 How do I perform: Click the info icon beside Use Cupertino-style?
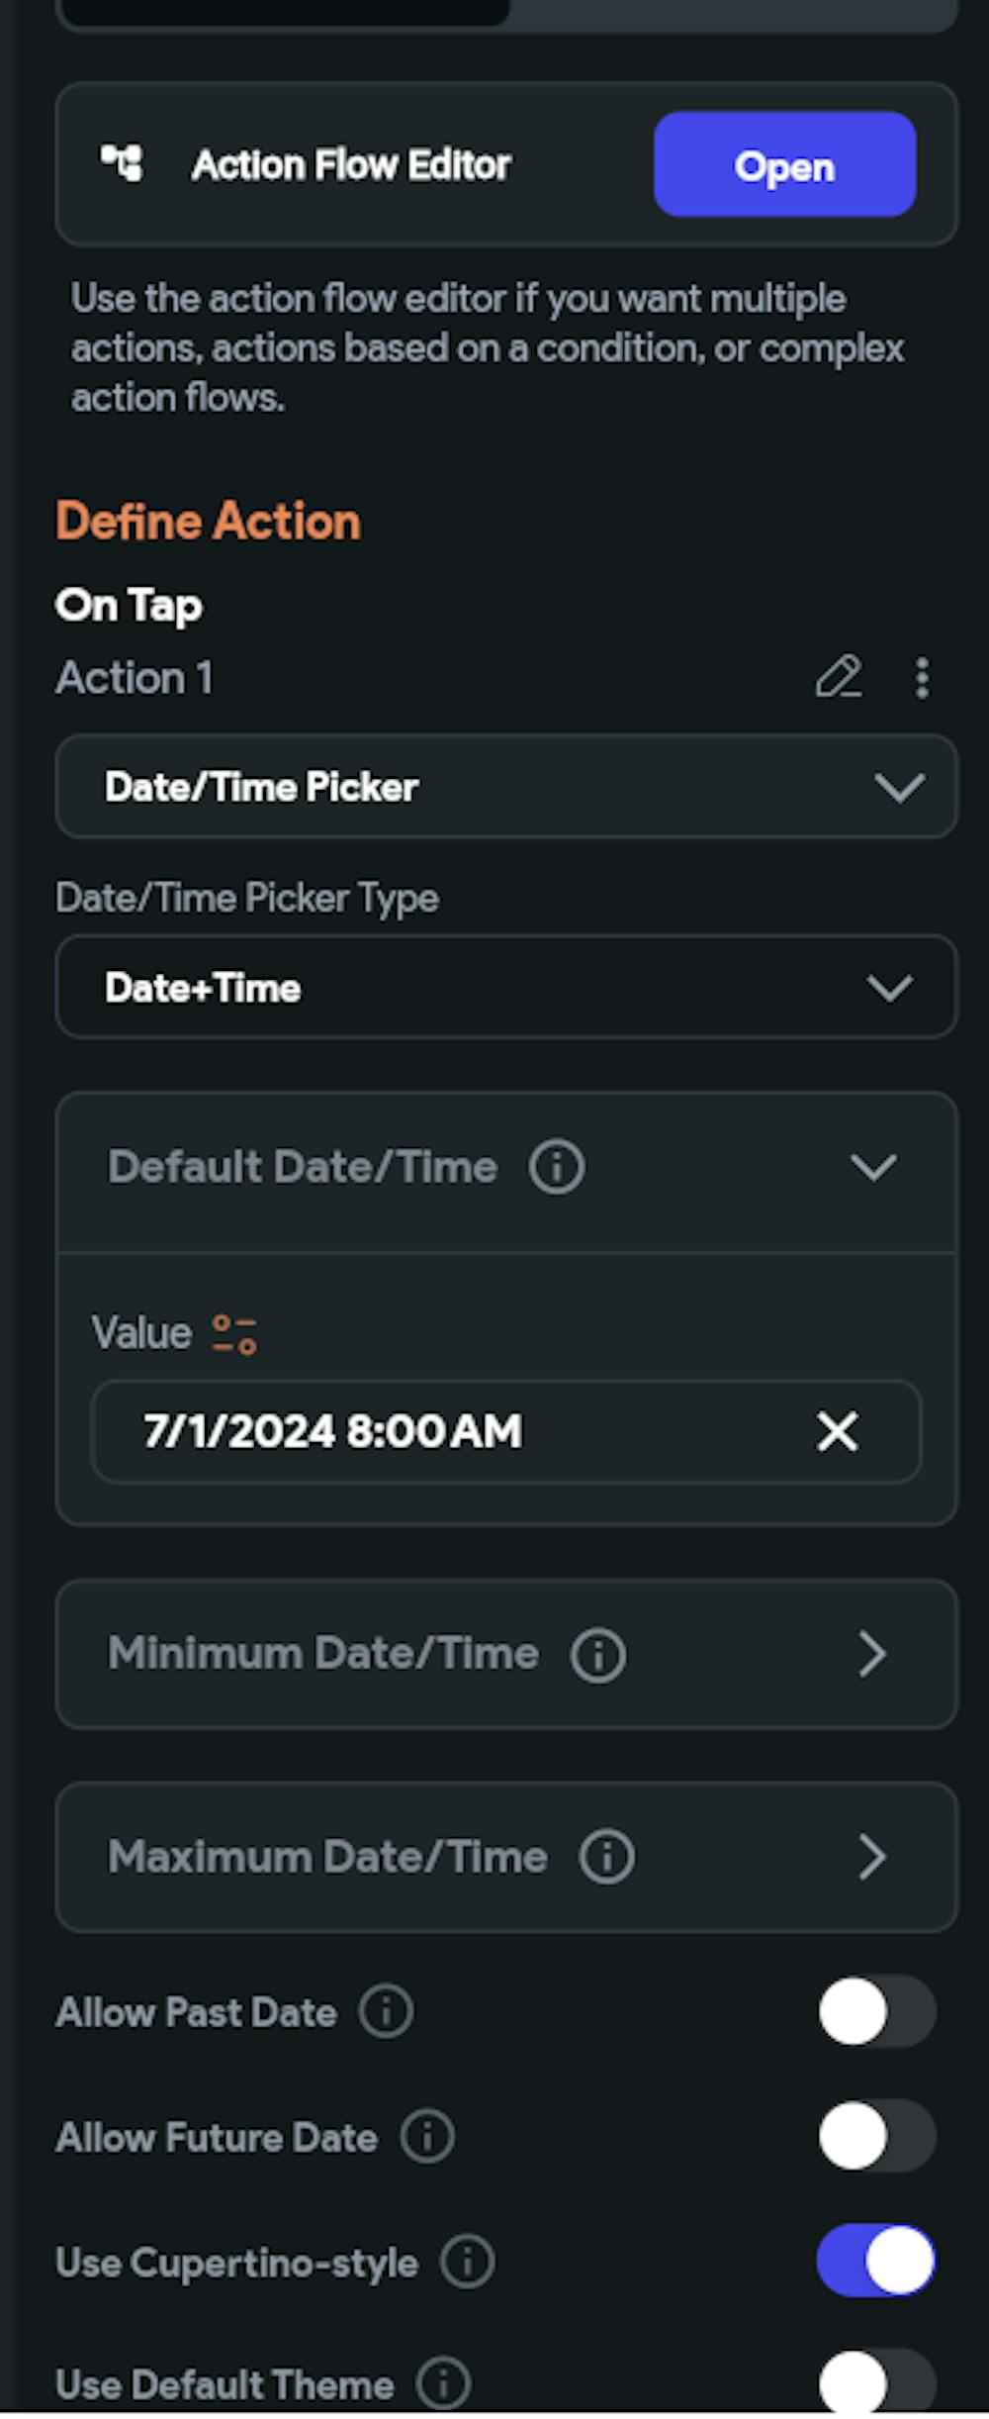pyautogui.click(x=467, y=2263)
